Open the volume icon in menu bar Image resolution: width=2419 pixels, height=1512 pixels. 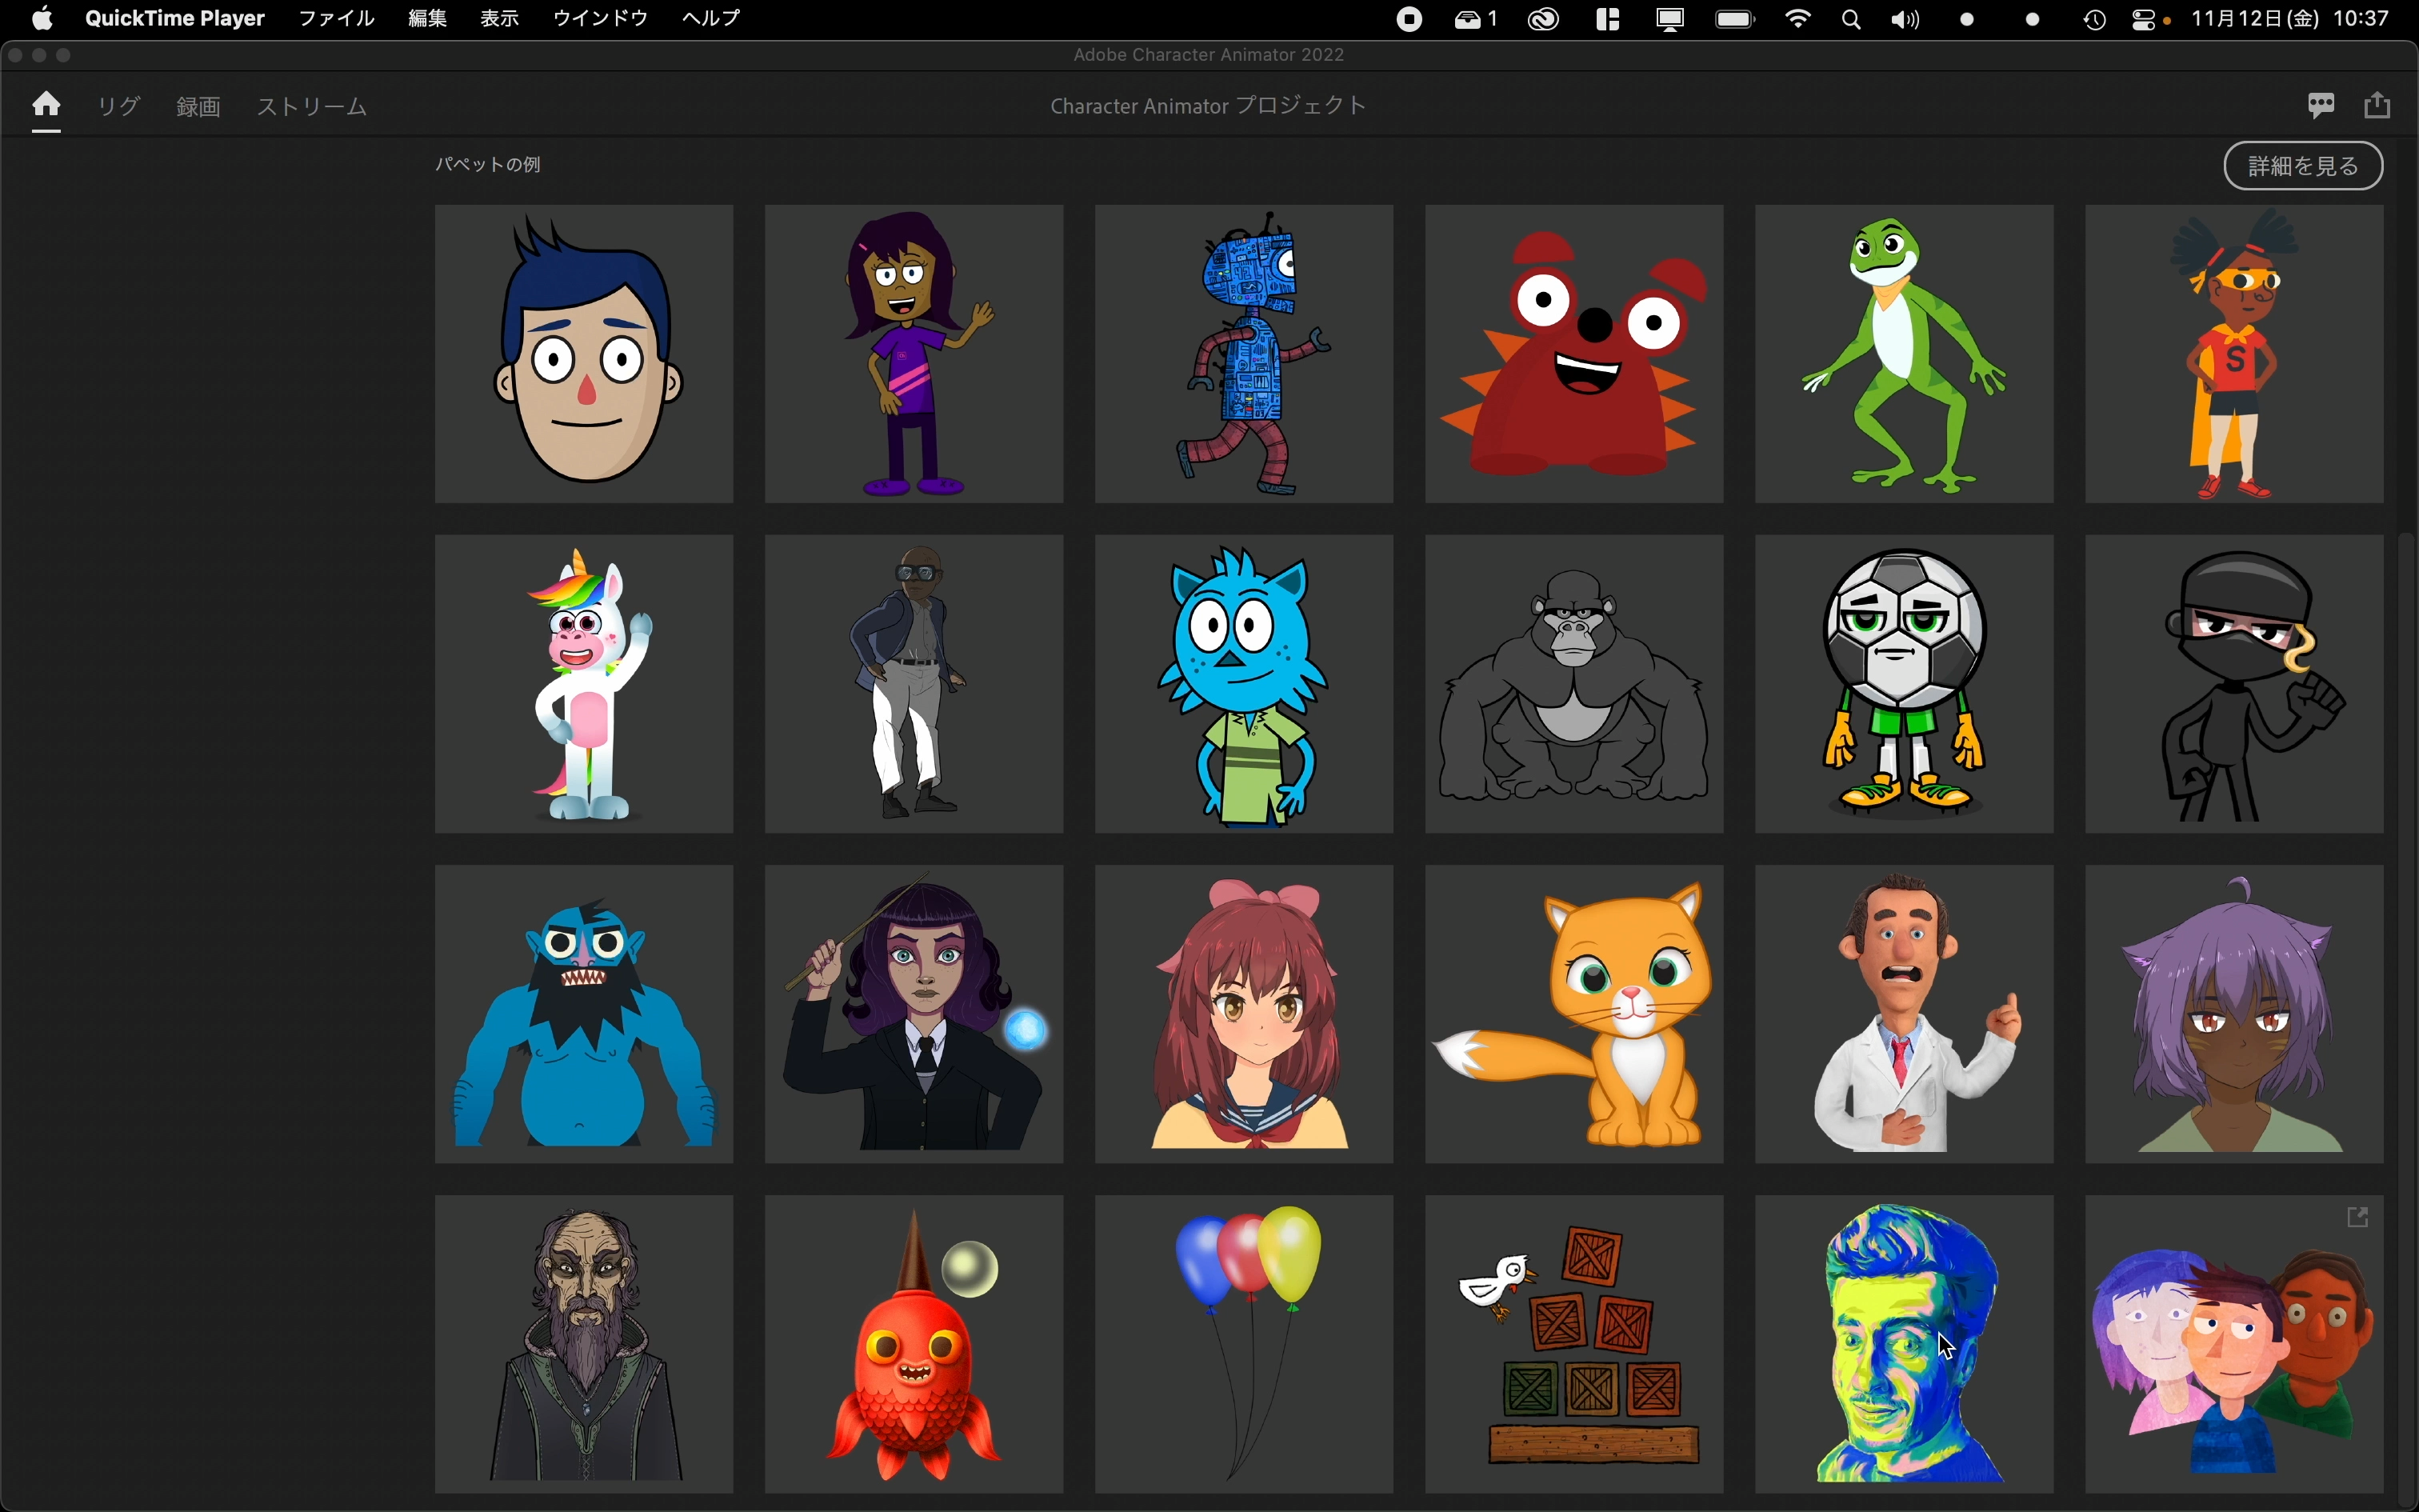(x=1905, y=19)
